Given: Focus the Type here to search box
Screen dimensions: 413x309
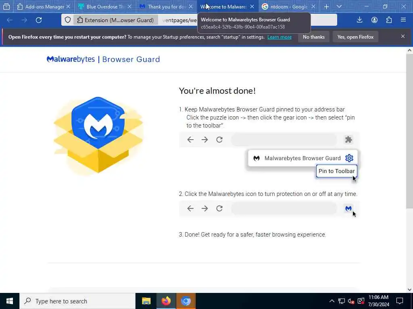Looking at the screenshot, I should pos(77,301).
